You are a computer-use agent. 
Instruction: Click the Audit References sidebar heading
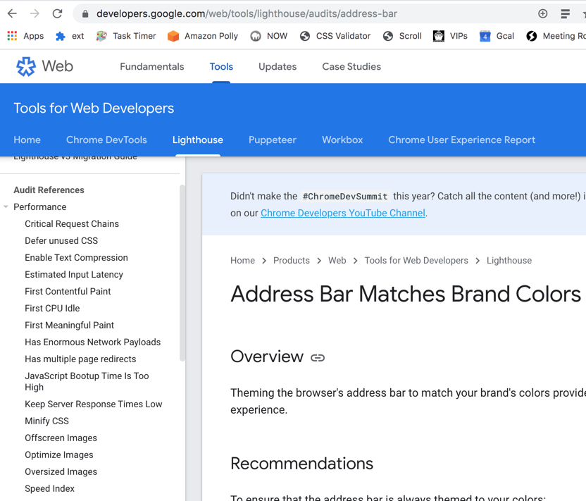(x=49, y=190)
